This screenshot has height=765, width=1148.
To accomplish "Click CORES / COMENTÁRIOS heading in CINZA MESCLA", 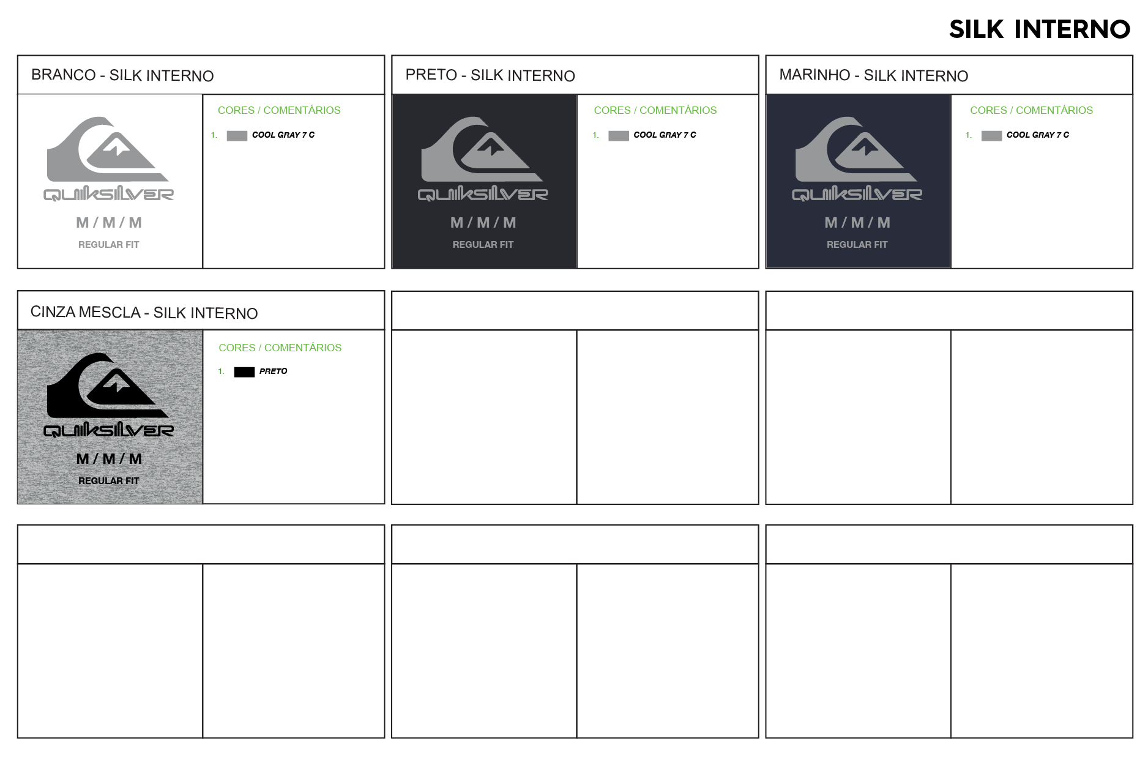I will pyautogui.click(x=280, y=348).
